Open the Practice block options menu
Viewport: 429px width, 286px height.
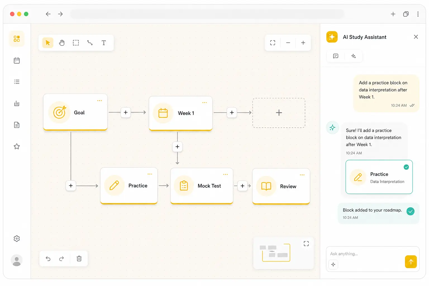(x=150, y=174)
